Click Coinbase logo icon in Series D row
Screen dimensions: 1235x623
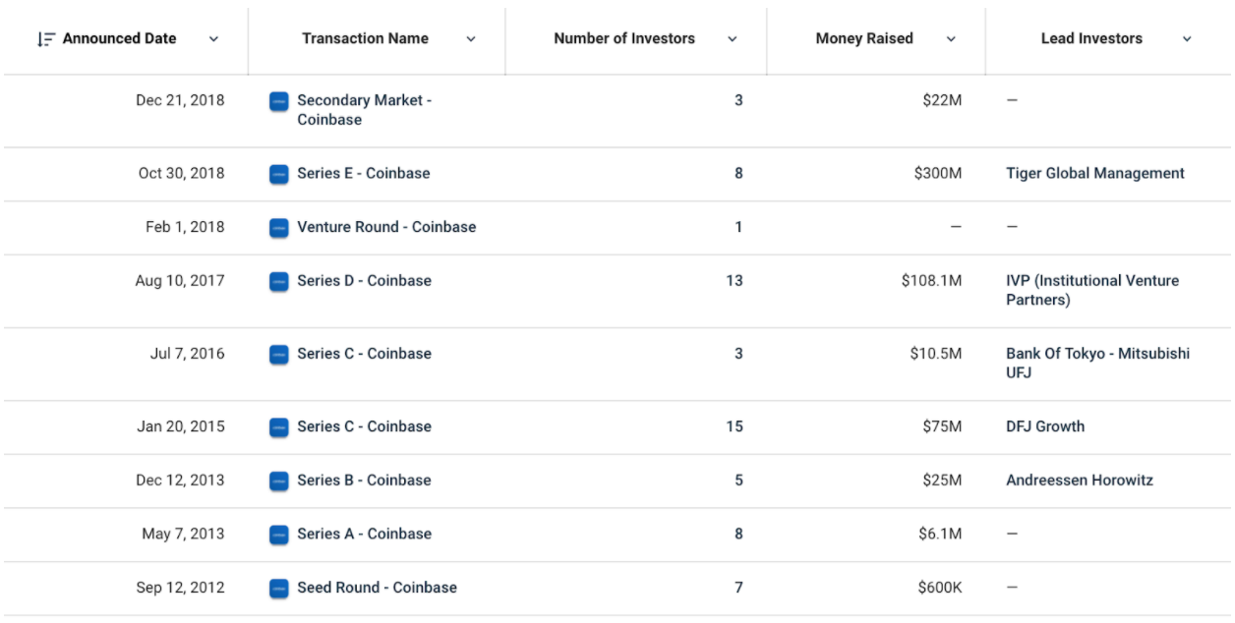(x=279, y=281)
